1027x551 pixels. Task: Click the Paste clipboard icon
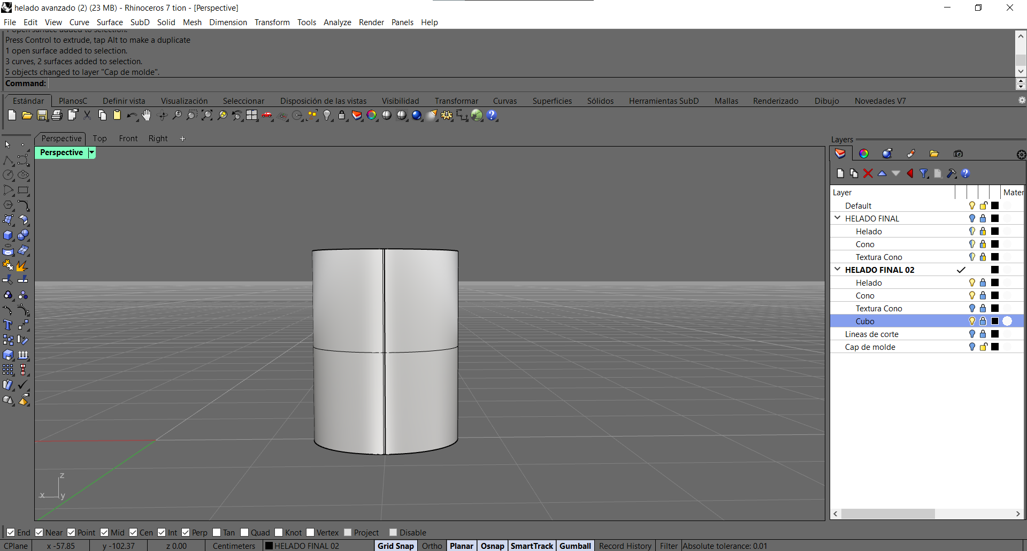point(117,115)
